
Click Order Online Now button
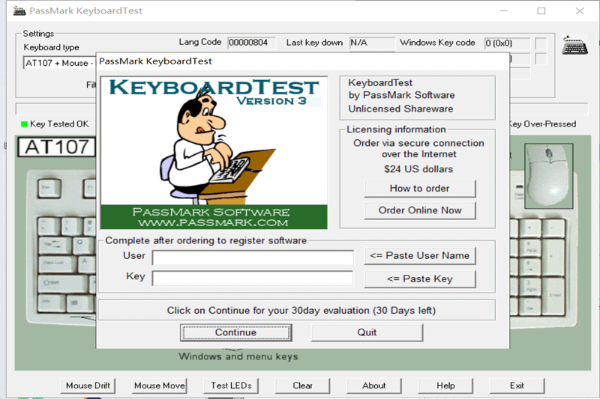tap(420, 210)
